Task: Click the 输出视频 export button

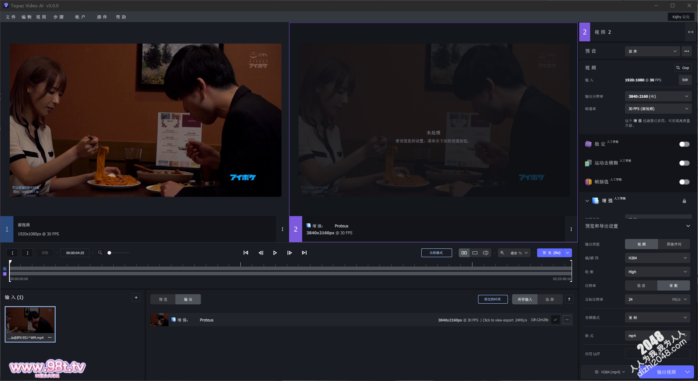Action: [666, 372]
